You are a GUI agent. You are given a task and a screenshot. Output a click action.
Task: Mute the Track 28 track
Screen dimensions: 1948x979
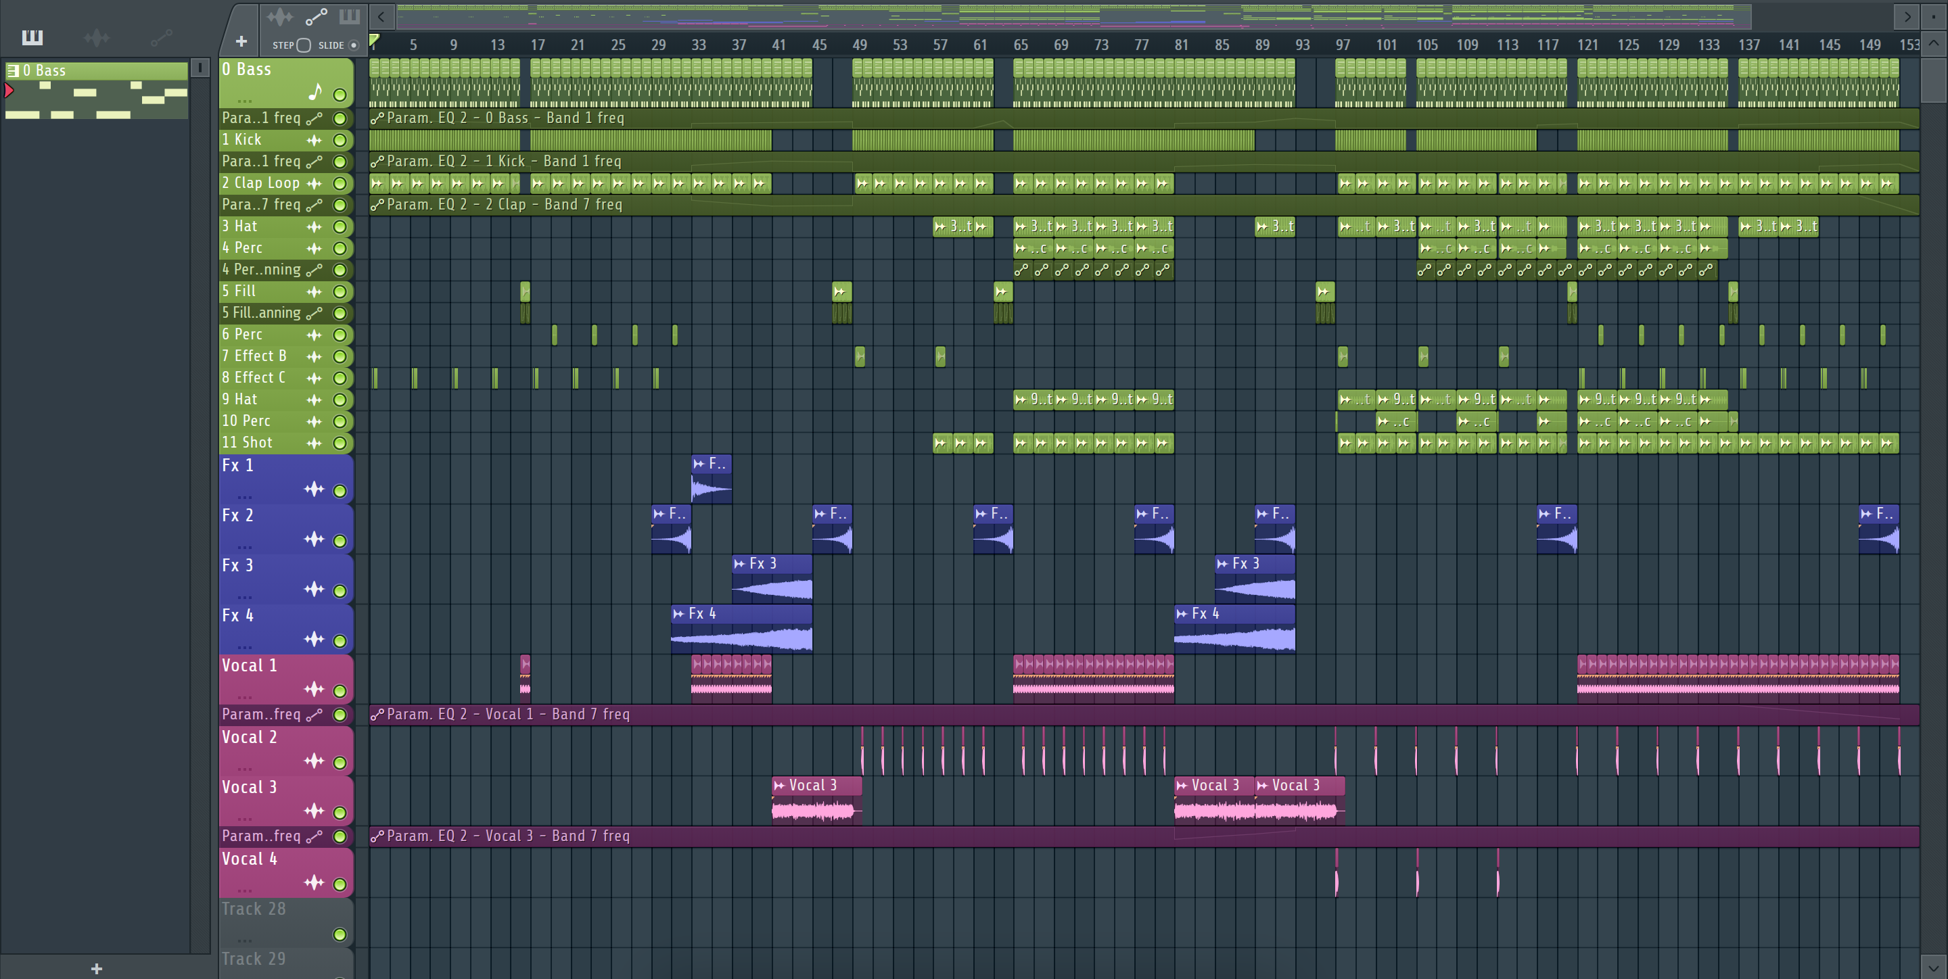click(340, 935)
